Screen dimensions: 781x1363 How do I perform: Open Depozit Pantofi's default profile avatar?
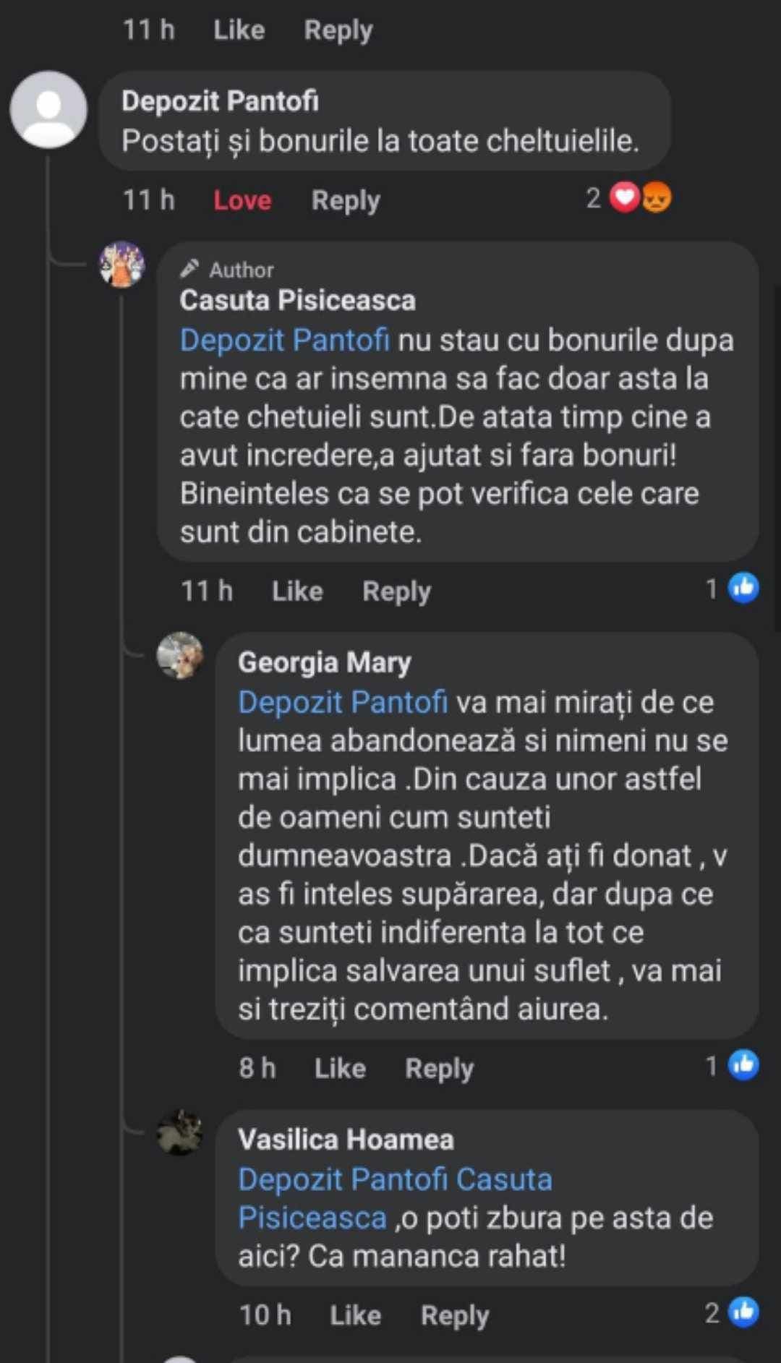pos(48,110)
